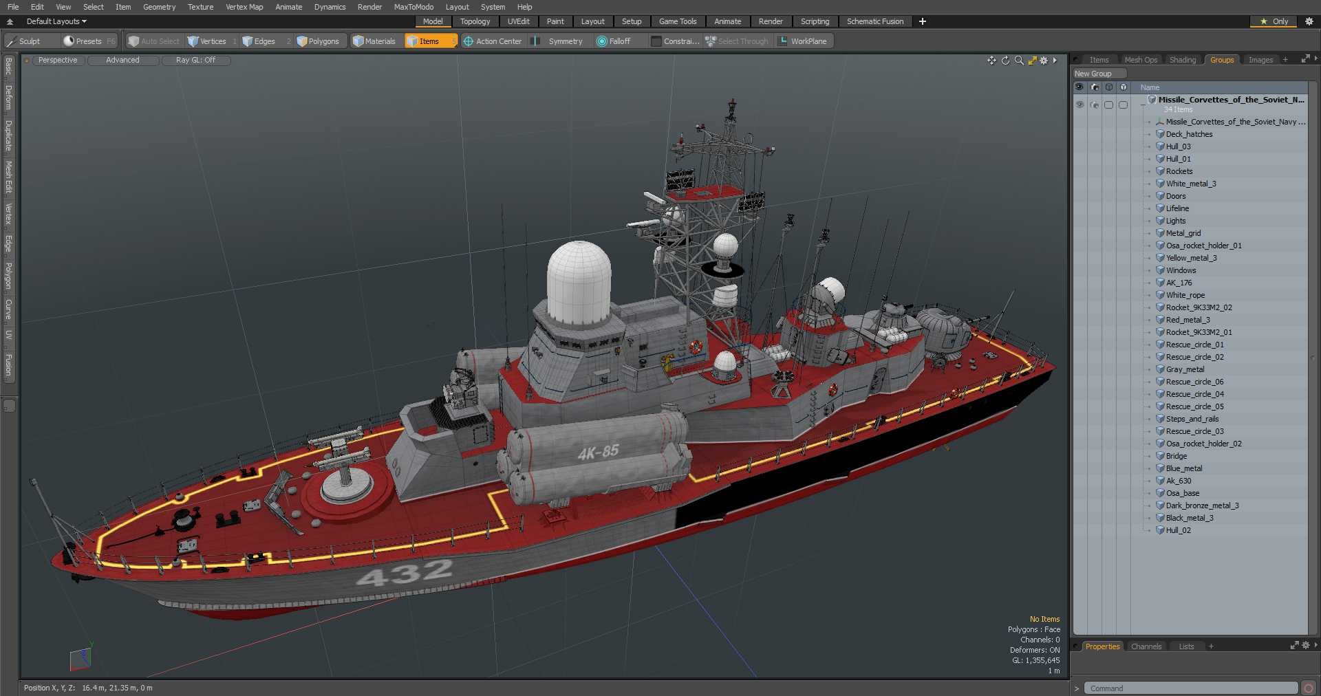Click the viewport rotate icon
Screen dimensions: 1321x696
pos(1005,61)
